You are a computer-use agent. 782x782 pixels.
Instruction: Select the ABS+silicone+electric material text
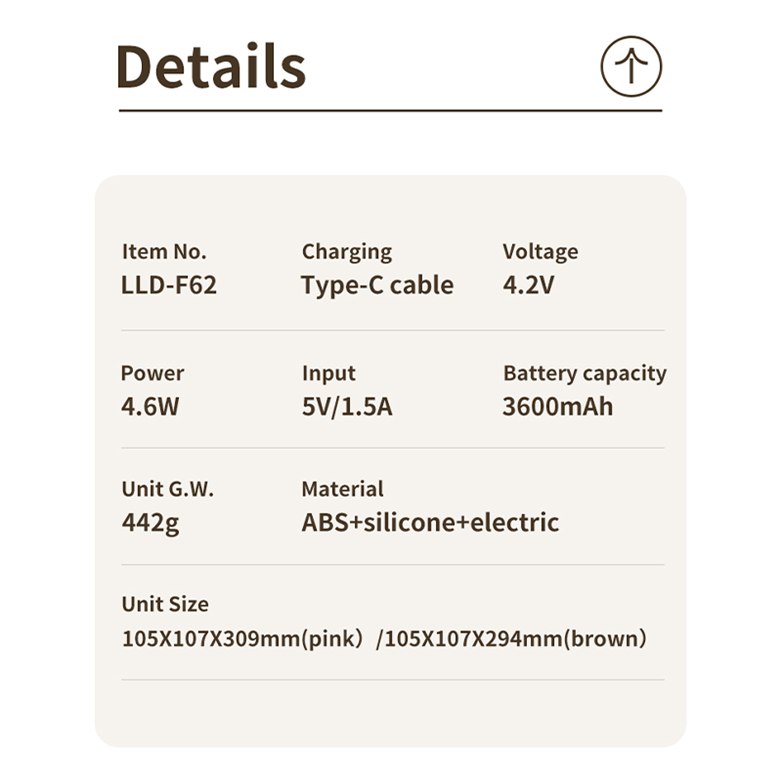coord(430,522)
